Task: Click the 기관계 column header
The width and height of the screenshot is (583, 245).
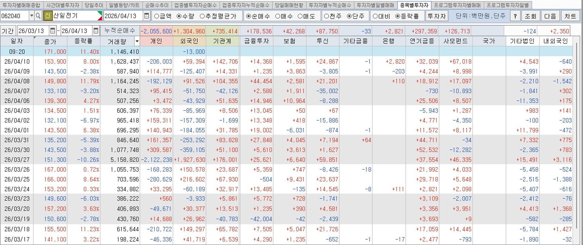Action: (x=222, y=41)
